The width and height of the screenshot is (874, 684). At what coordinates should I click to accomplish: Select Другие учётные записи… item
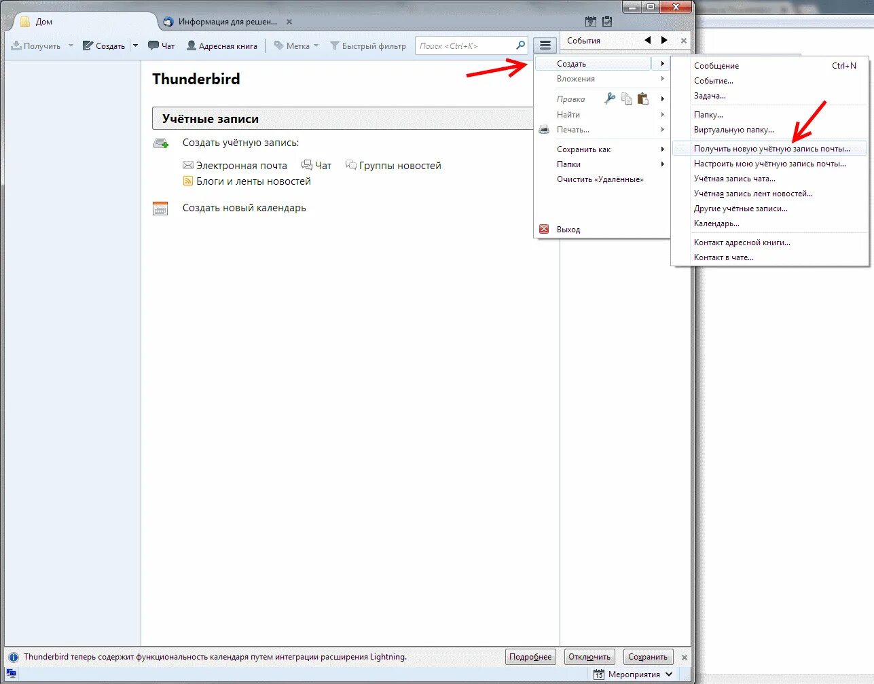coord(769,209)
